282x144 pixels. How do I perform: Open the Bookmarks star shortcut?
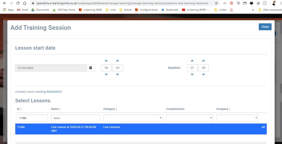coord(170,10)
